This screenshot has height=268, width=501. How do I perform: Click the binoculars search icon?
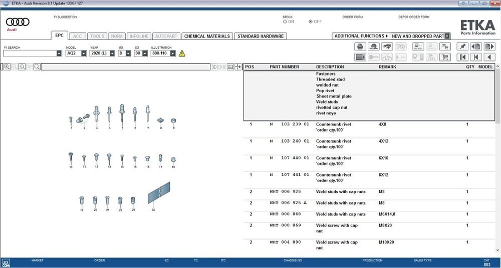tap(387, 46)
